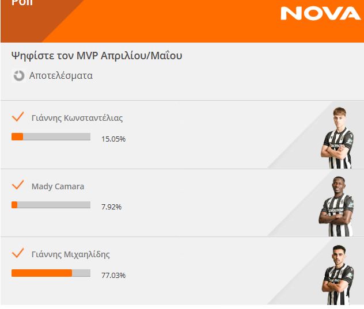Click the 7.92% percentage text

pos(111,207)
